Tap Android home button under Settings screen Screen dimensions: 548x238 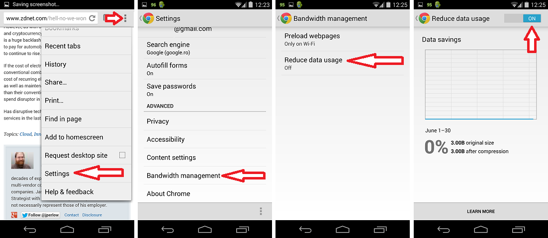click(205, 229)
